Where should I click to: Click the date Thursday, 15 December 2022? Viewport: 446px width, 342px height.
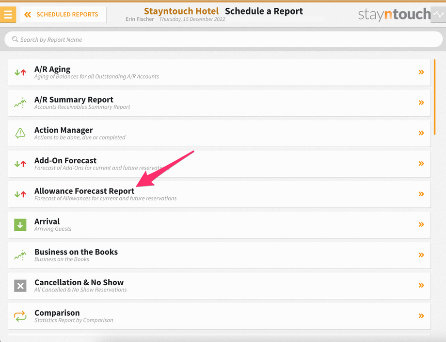coord(192,19)
